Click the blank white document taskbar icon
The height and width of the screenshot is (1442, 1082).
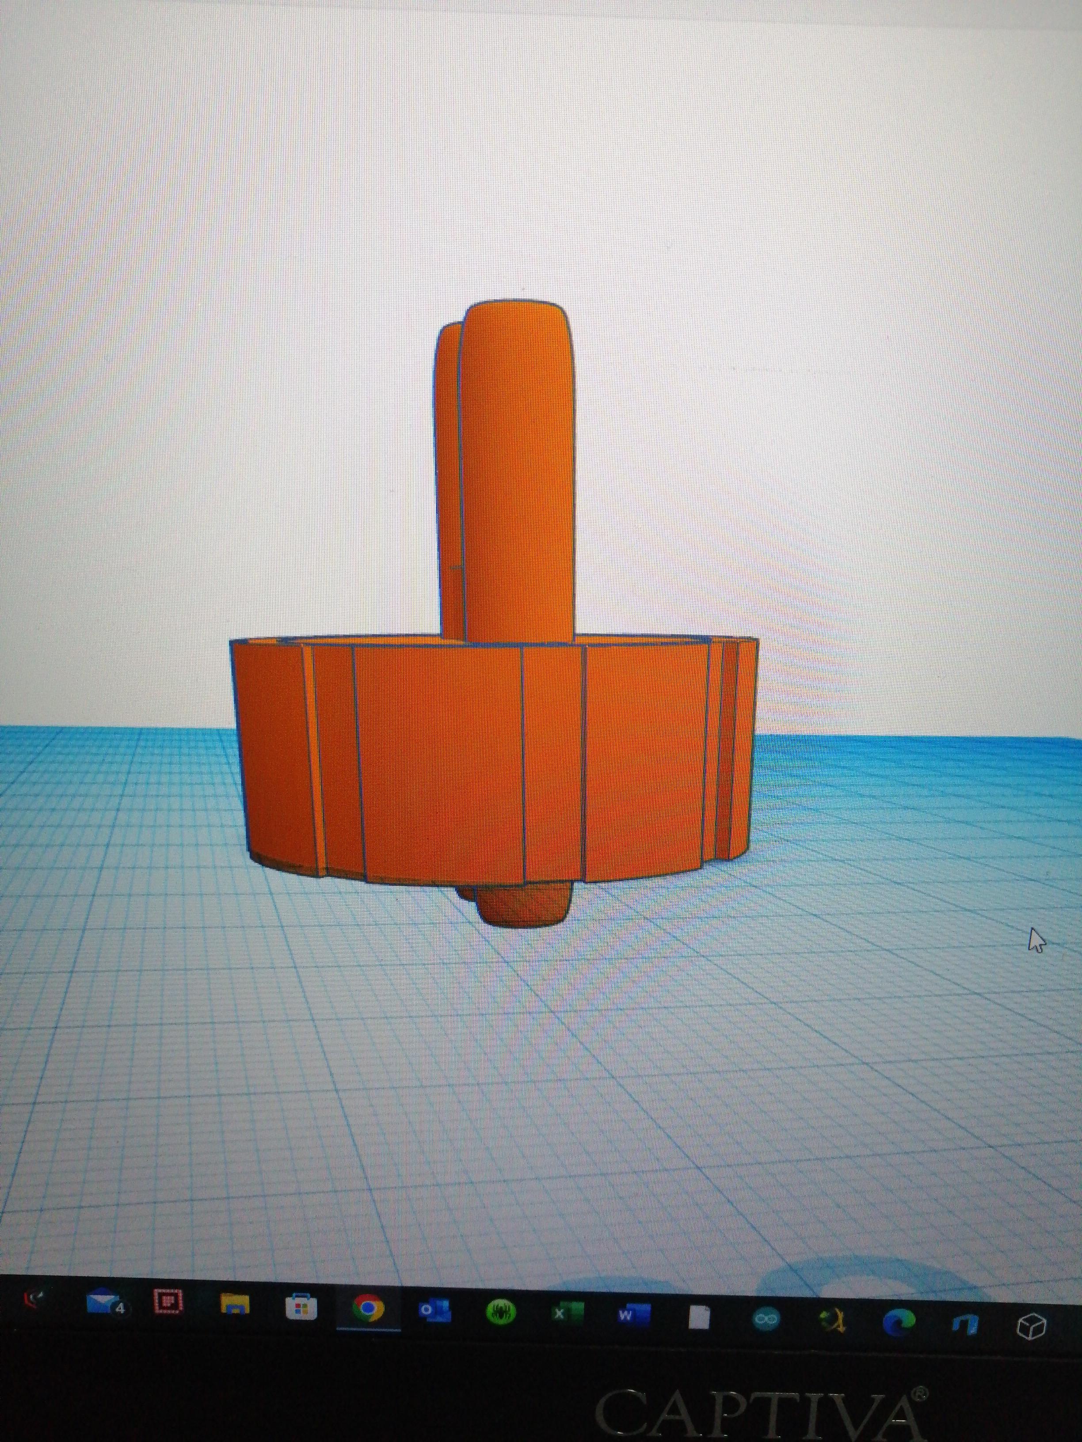pyautogui.click(x=700, y=1318)
